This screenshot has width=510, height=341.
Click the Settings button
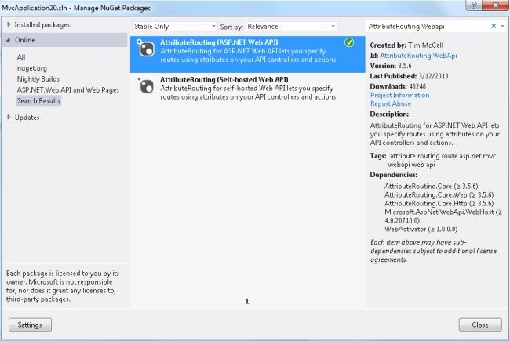30,325
